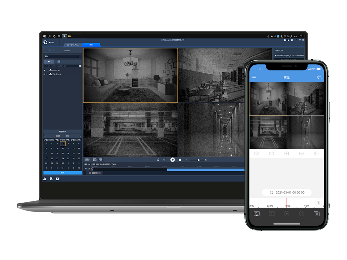This screenshot has width=347, height=260.
Task: Select the camera view icon in the sidebar
Action: tap(49, 61)
